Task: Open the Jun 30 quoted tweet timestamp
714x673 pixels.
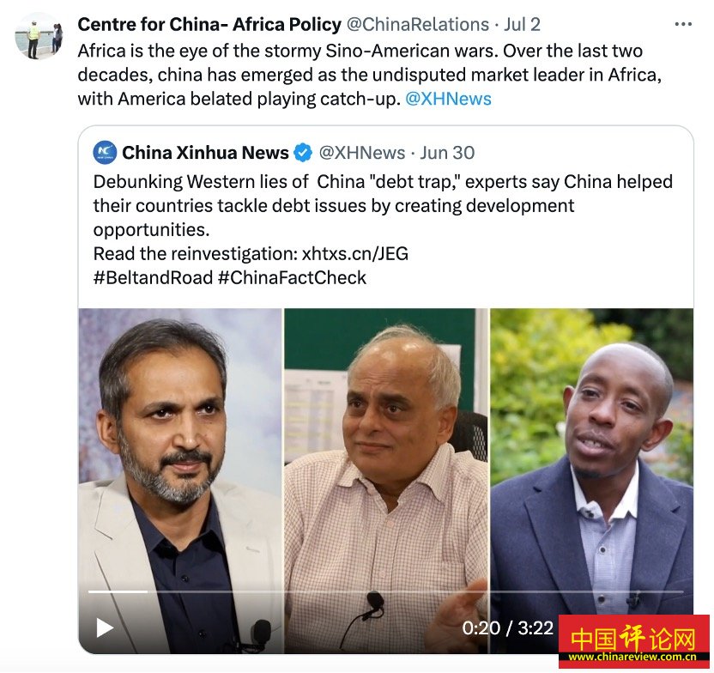Action: 447,153
